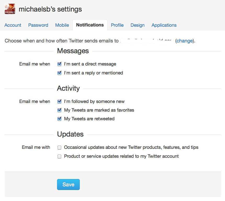
Task: Check product or service updates option
Action: tap(59, 156)
